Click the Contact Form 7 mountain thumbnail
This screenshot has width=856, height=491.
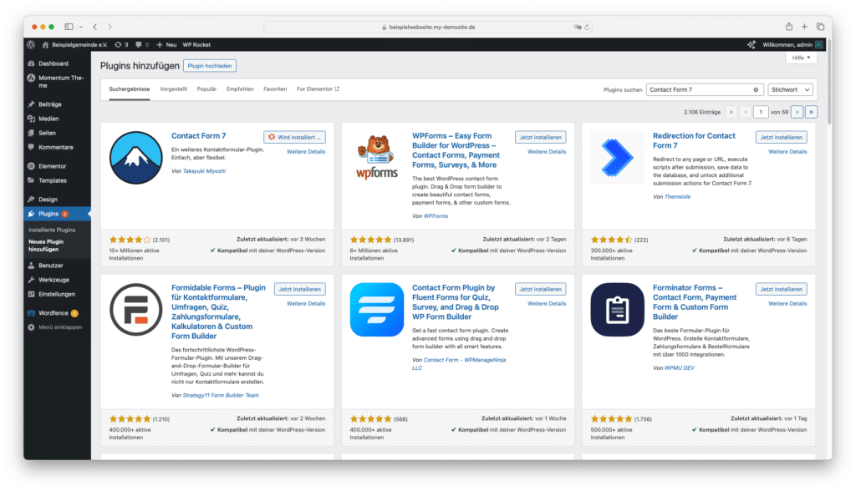(136, 158)
